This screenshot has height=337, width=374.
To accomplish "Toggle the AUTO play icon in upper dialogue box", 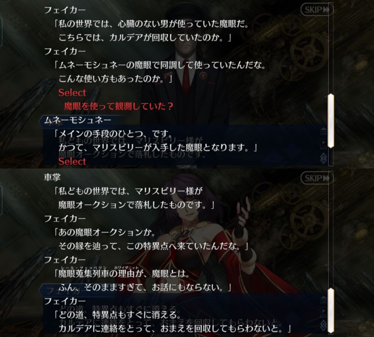I will pyautogui.click(x=324, y=144).
